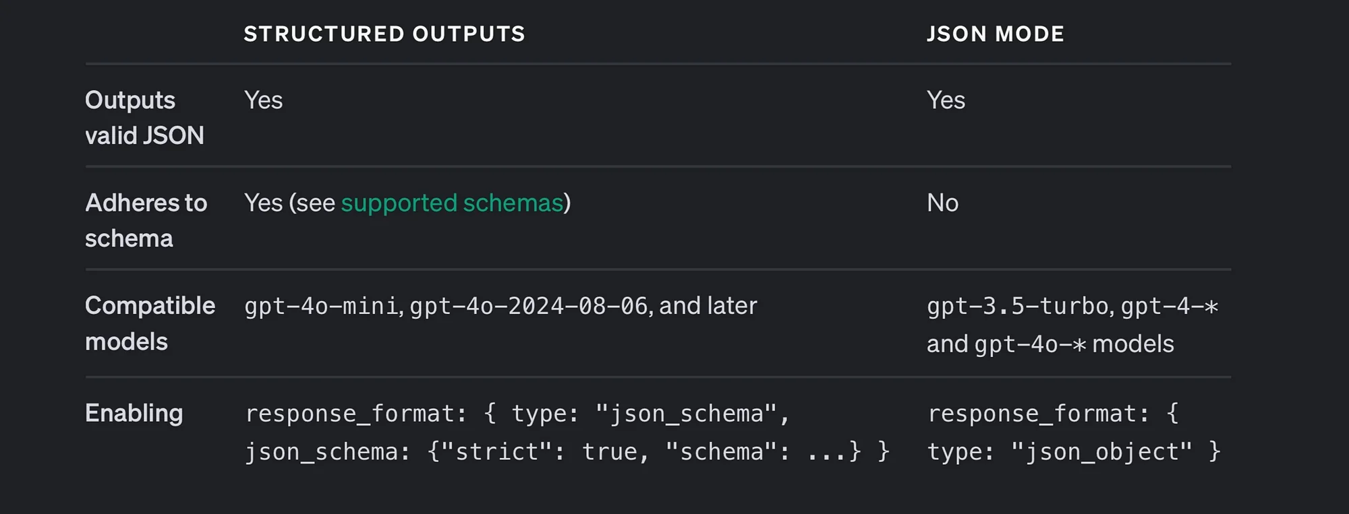Click the "STRUCTURED OUTPUTS" column header
Screen dimensions: 1349x514
384,34
